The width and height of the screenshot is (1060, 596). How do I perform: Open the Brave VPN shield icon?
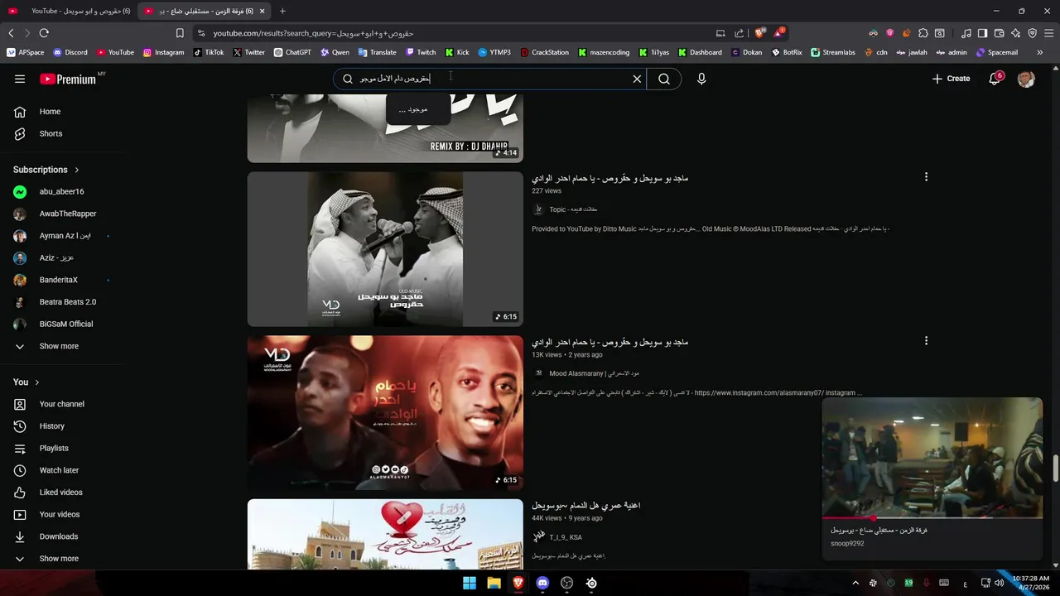[x=1032, y=33]
